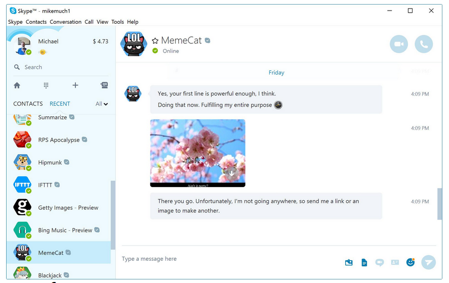The width and height of the screenshot is (449, 283).
Task: Click the plus new conversation icon
Action: (75, 85)
